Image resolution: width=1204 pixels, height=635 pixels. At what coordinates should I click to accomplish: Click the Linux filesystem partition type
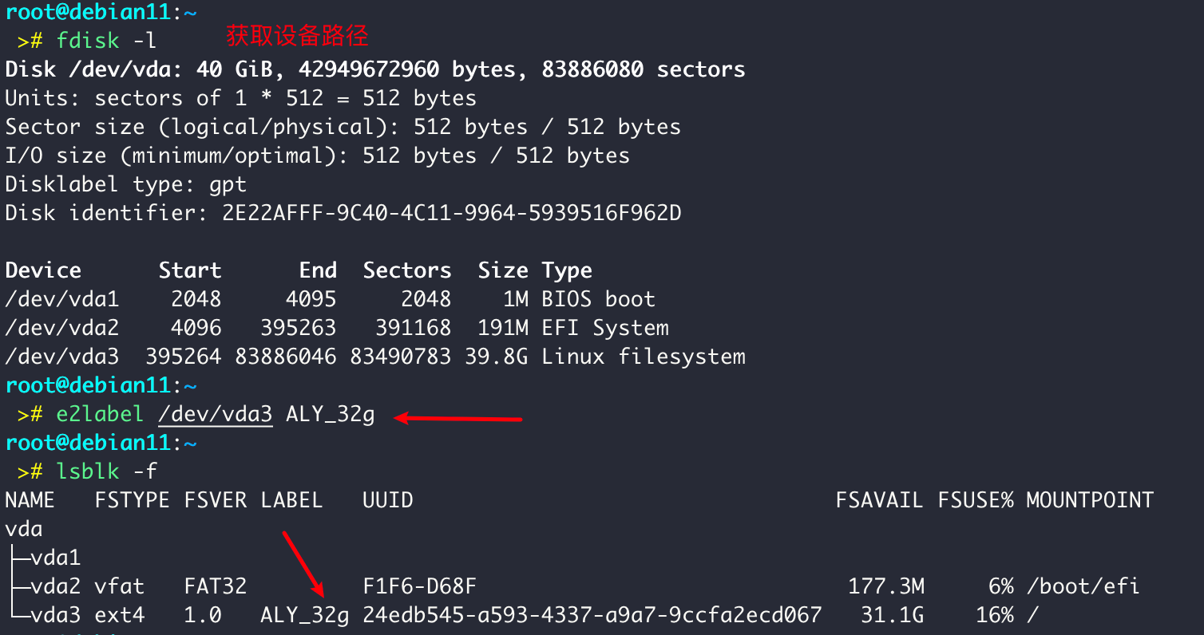coord(643,357)
